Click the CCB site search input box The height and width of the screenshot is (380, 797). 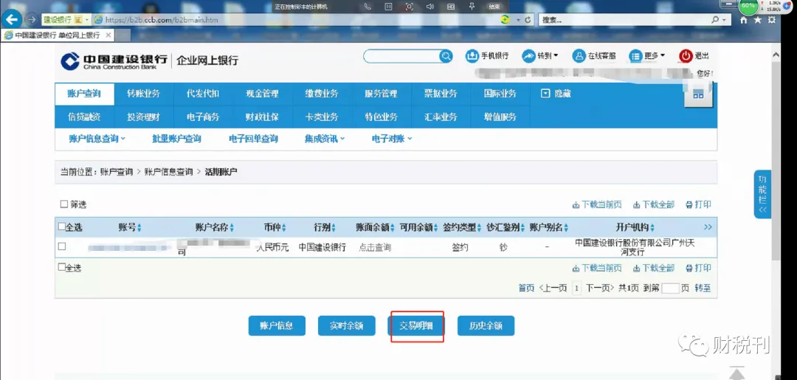click(401, 56)
